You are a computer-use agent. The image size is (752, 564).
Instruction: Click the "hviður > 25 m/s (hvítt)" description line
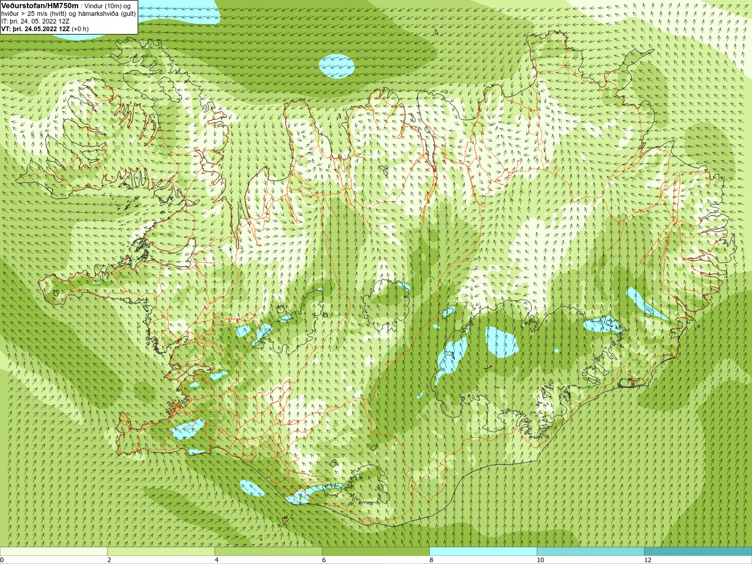point(68,13)
